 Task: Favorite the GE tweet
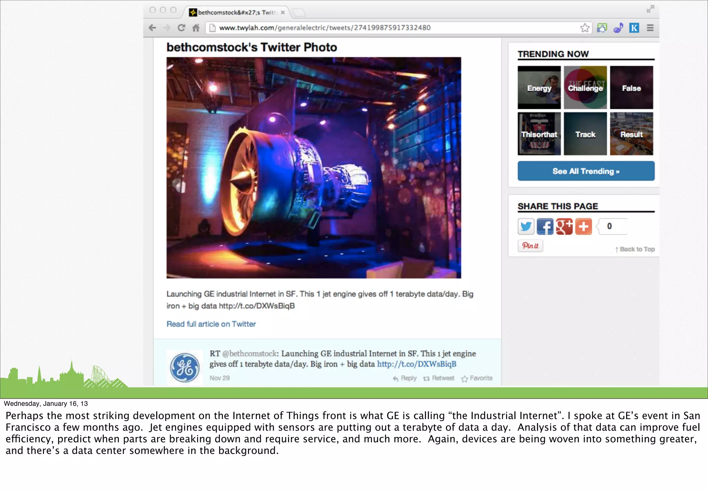477,378
